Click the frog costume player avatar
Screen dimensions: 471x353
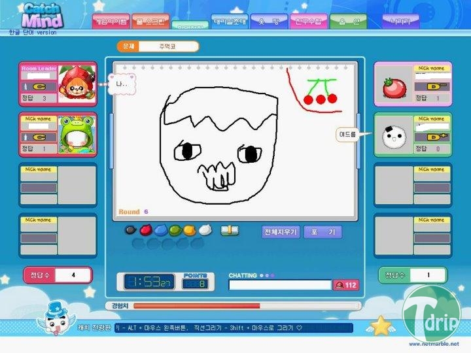(x=77, y=135)
